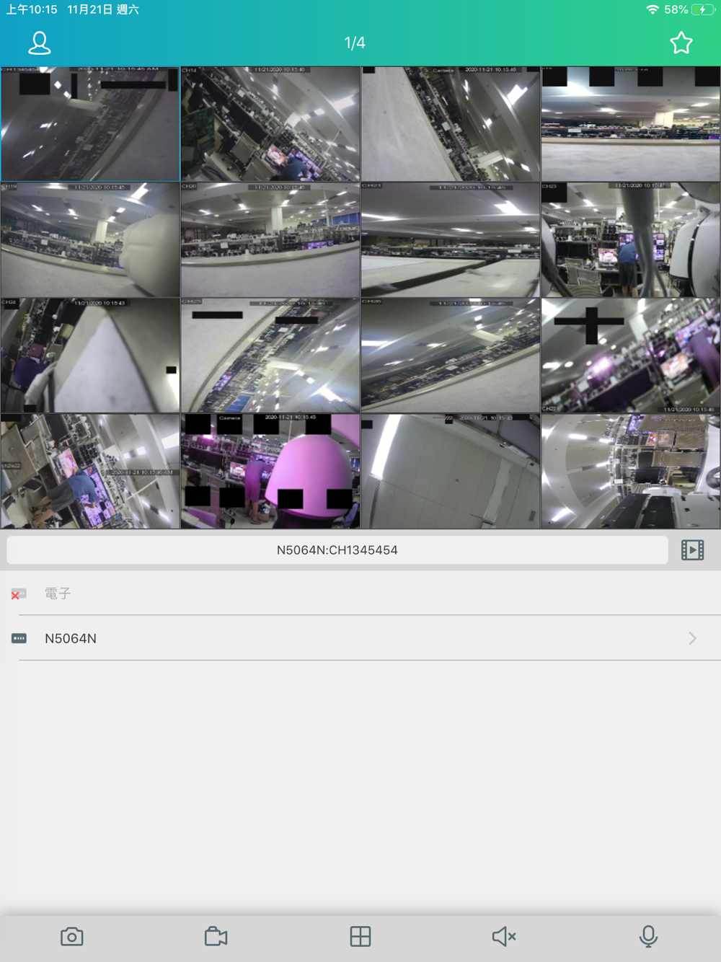Open the split-screen grid layout icon
The width and height of the screenshot is (721, 962).
click(360, 937)
